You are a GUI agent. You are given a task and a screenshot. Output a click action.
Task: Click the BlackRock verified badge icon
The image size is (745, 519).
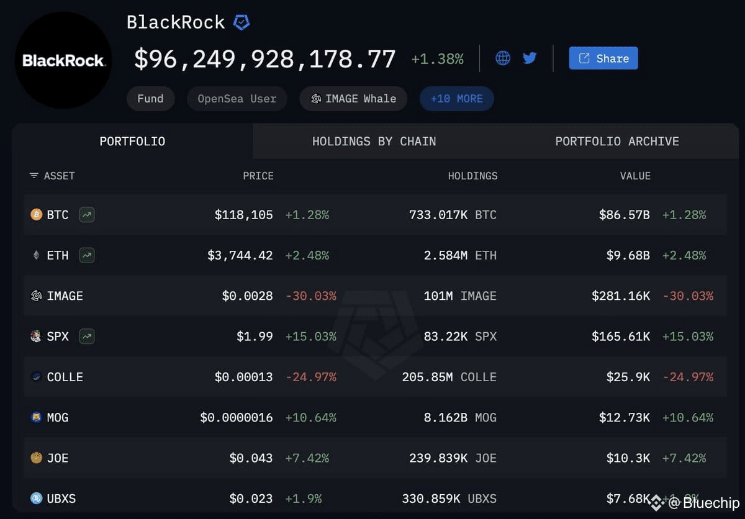tap(242, 23)
